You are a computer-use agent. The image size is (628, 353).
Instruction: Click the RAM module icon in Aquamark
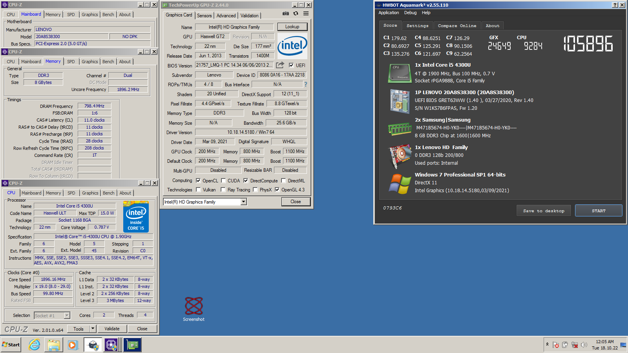(x=400, y=129)
